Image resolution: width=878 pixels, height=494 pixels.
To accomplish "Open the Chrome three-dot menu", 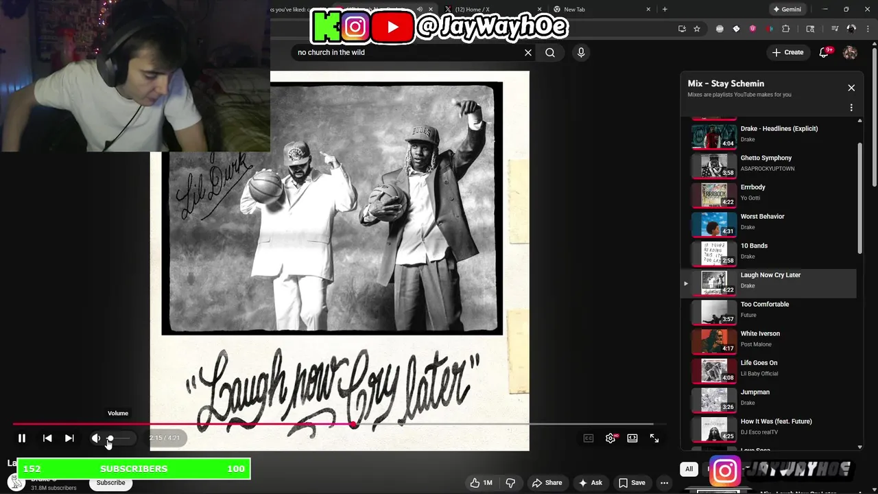I will coord(868,29).
